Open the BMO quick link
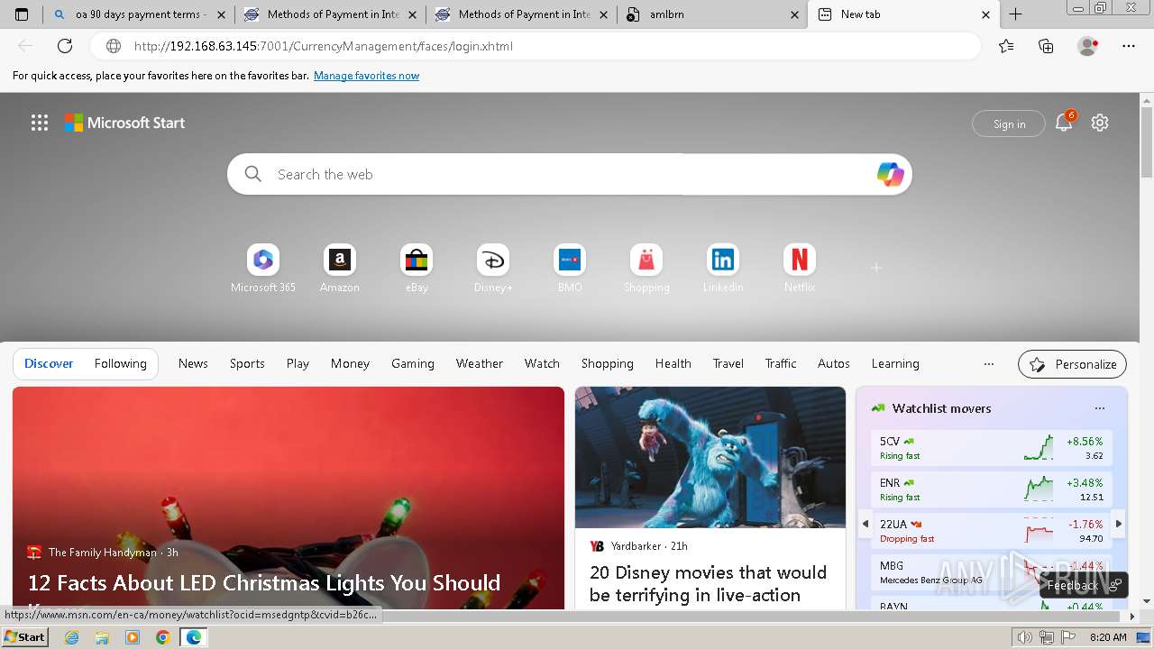Viewport: 1154px width, 649px height. click(570, 269)
